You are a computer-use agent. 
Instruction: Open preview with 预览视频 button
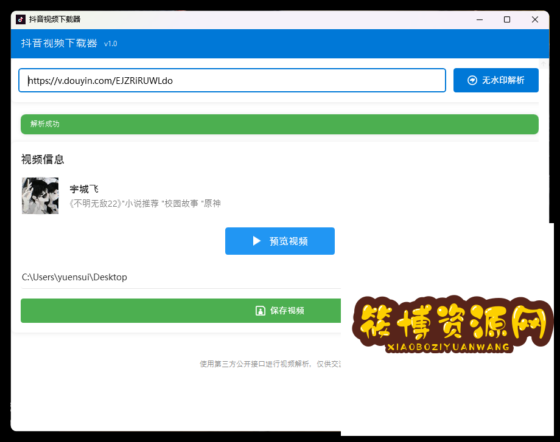point(279,241)
